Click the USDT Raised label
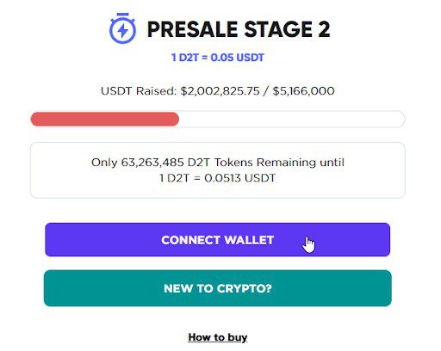The image size is (441, 351). click(x=139, y=91)
